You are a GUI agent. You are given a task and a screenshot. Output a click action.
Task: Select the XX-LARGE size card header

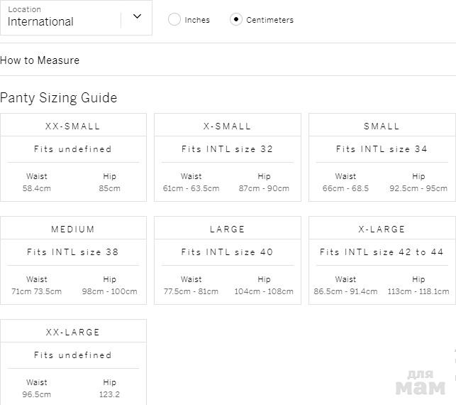pyautogui.click(x=73, y=333)
